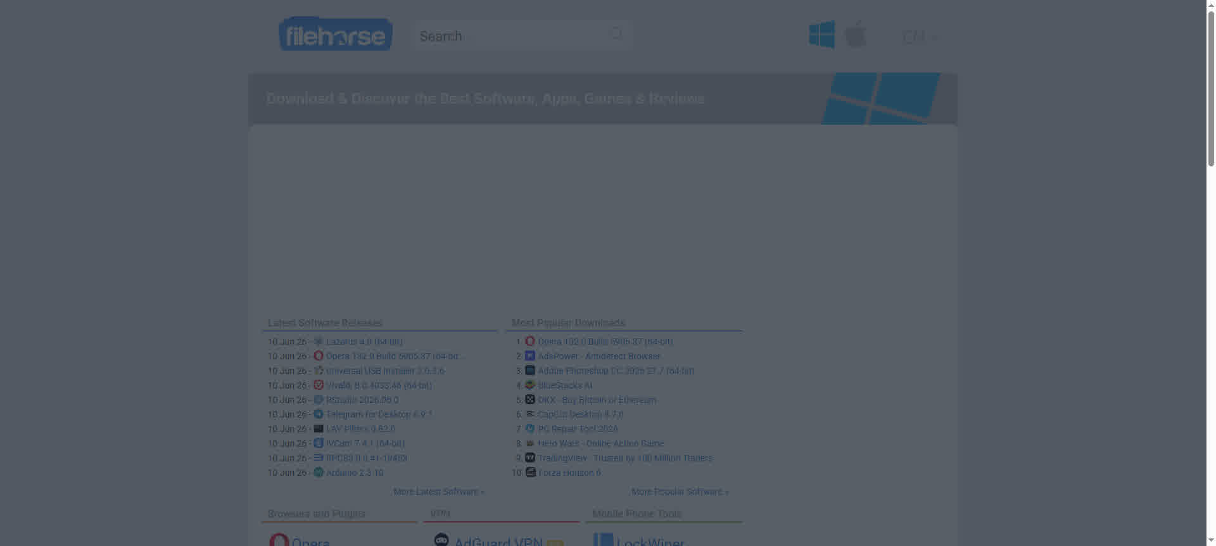Open iVCam (64-bit) link
The height and width of the screenshot is (546, 1216).
(x=365, y=444)
